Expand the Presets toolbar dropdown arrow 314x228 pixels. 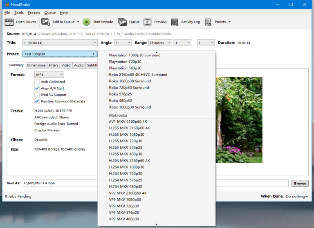pyautogui.click(x=229, y=22)
